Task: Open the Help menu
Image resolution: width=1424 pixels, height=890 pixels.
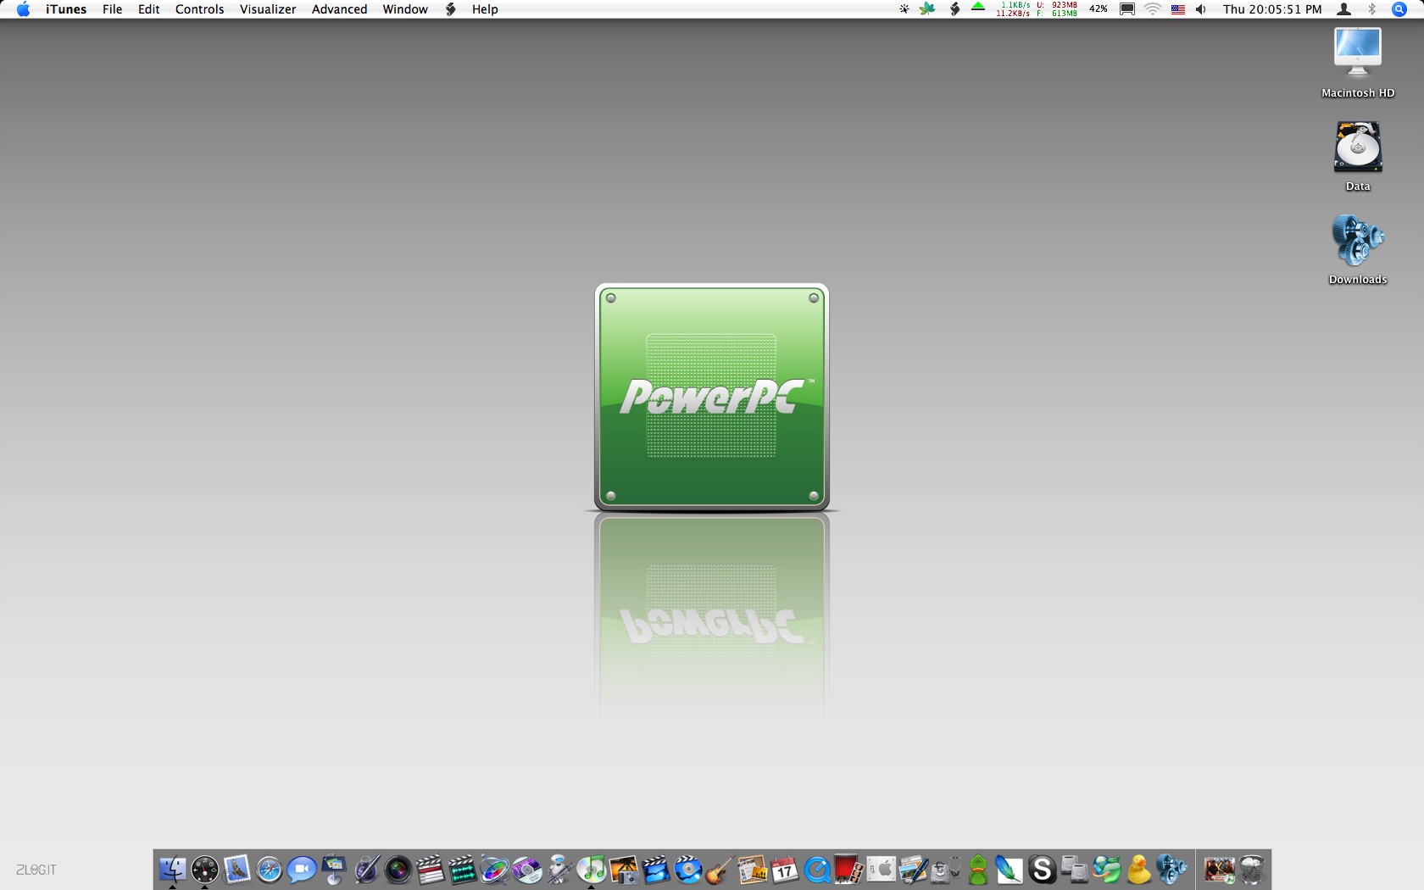Action: point(485,9)
